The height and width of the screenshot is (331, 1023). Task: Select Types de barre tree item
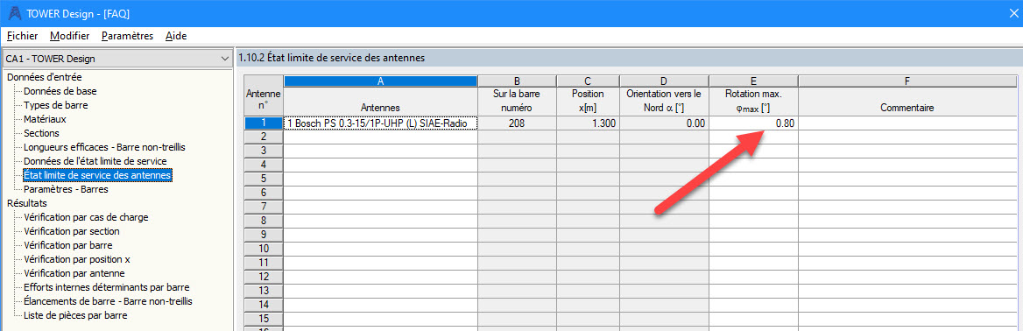point(55,105)
